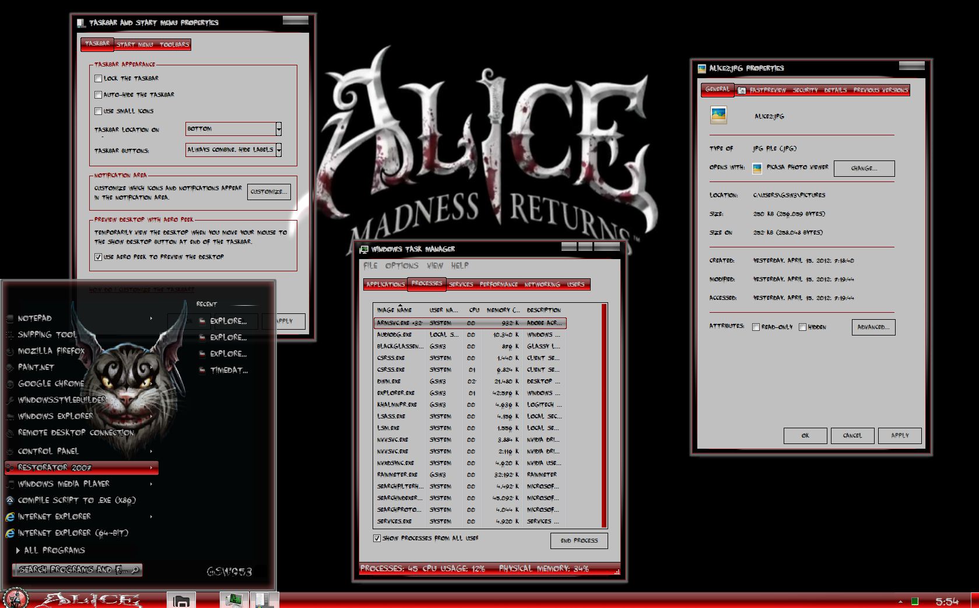The width and height of the screenshot is (979, 608).
Task: Click the 5:54 taskbar clock
Action: tap(947, 601)
